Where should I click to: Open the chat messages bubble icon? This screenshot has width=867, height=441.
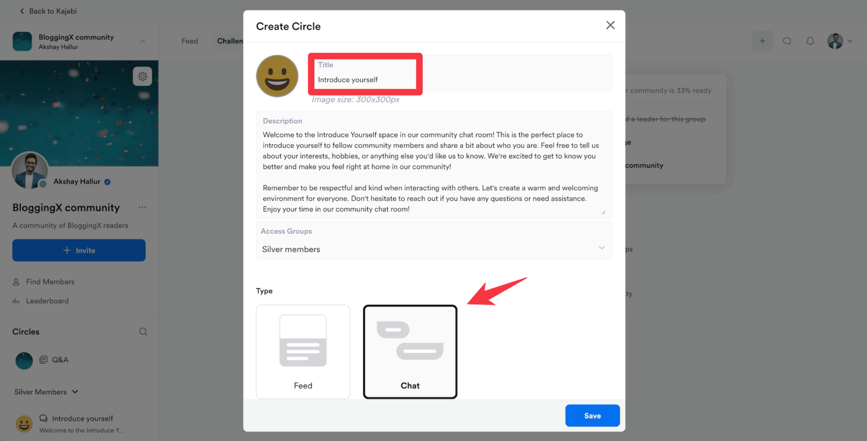click(x=786, y=41)
